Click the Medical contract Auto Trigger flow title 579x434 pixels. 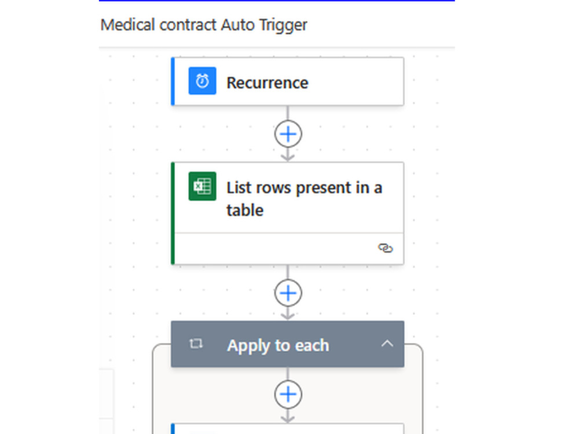(x=204, y=25)
